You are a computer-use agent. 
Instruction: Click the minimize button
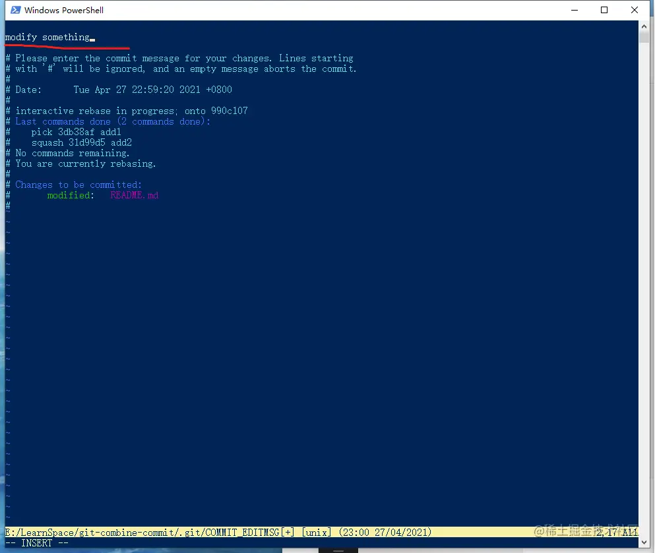pos(573,10)
